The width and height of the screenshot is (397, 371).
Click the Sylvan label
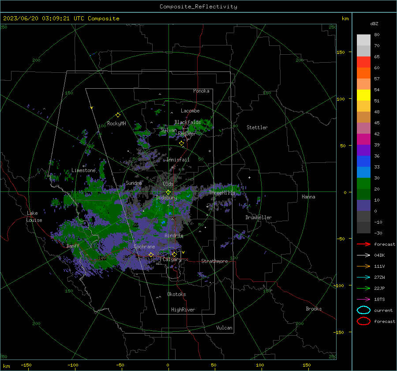pos(169,130)
